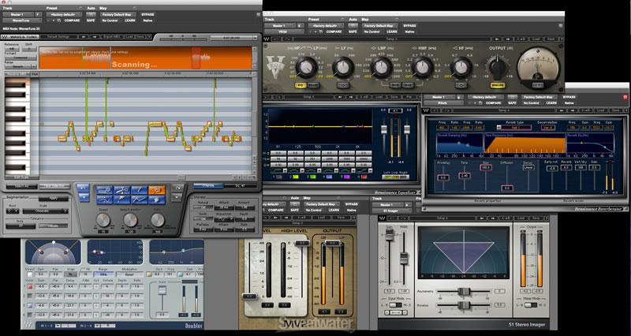Open the Master 1 track selector in Waves Tune

(17, 15)
